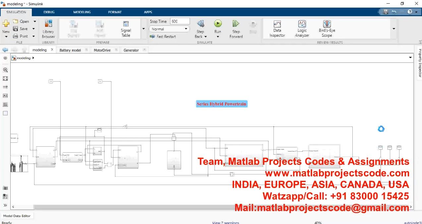Click the left arrow of the horizontal scrollbar

point(13,207)
